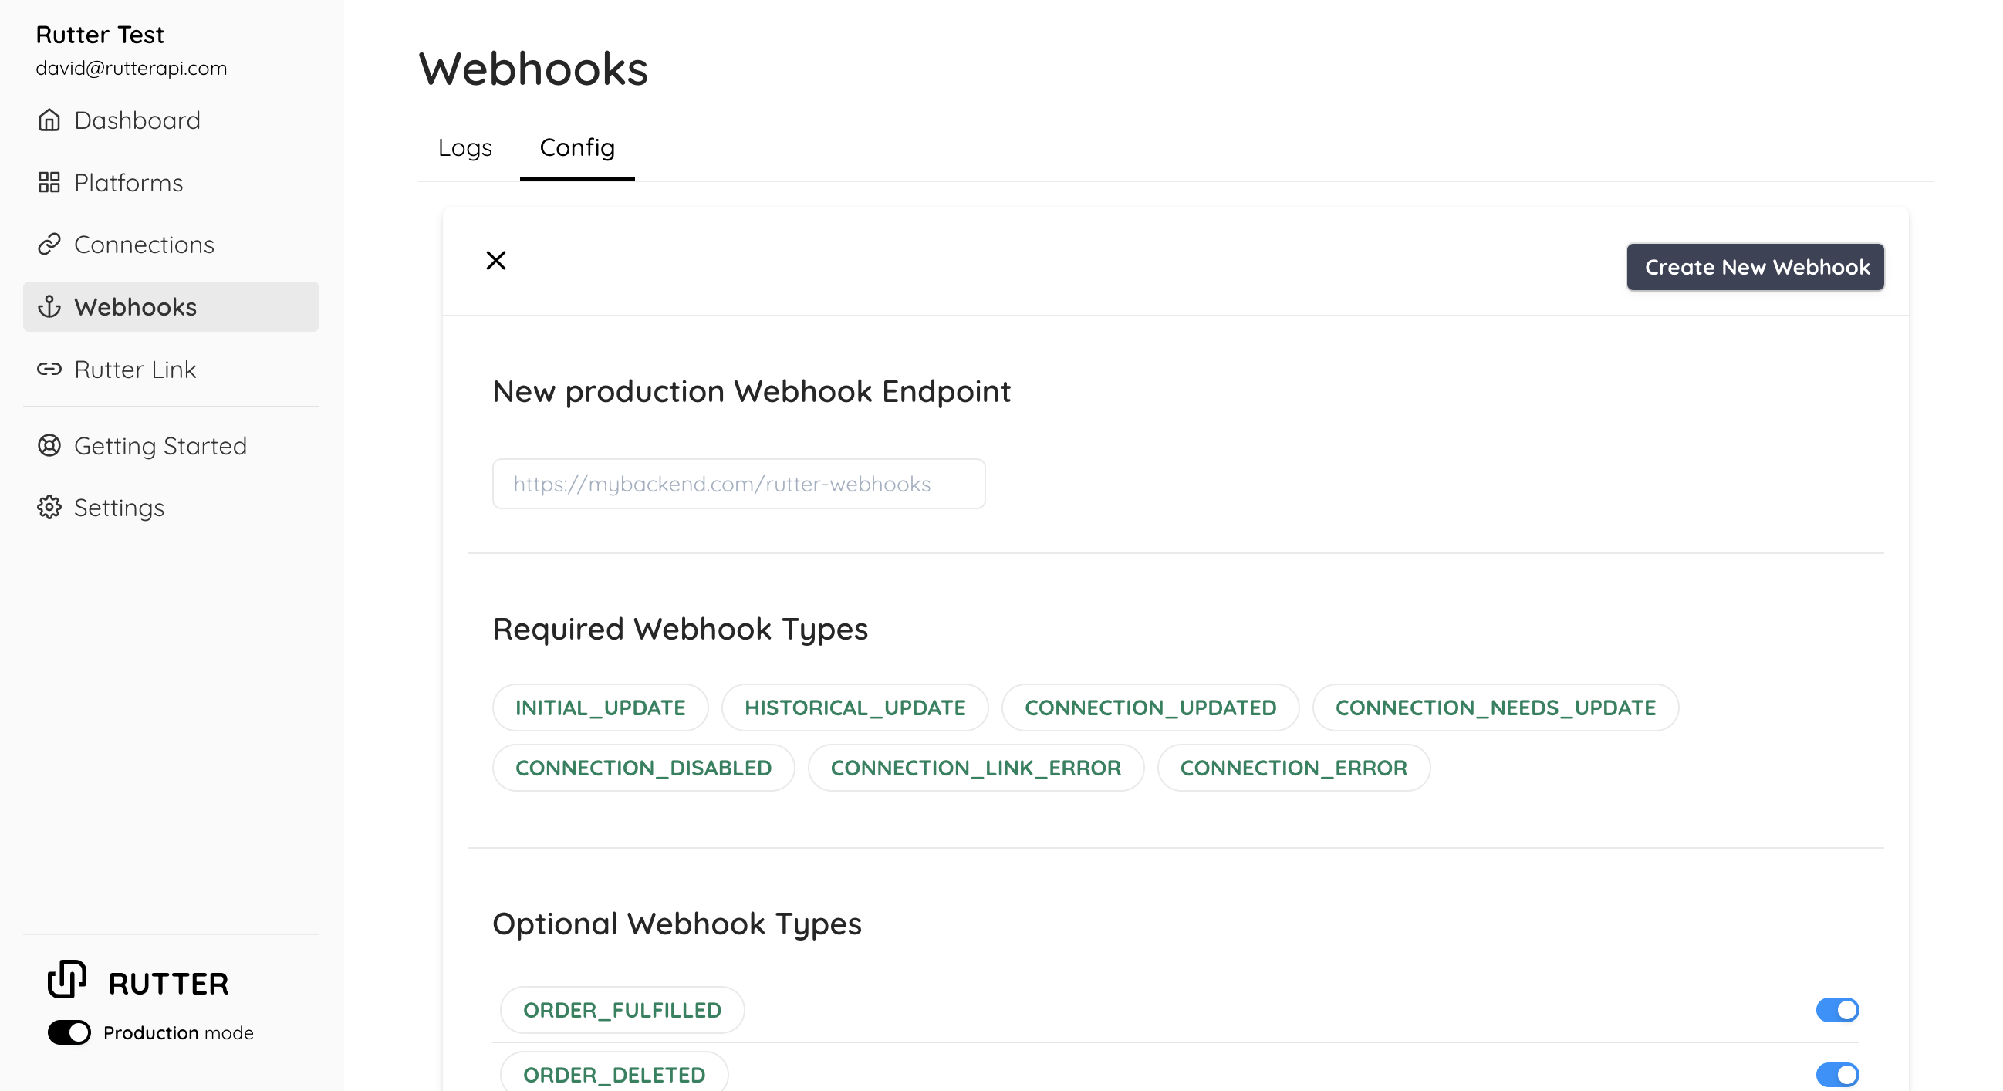Dismiss the panel with the X
Screen dimensions: 2003x1091
[x=497, y=260]
